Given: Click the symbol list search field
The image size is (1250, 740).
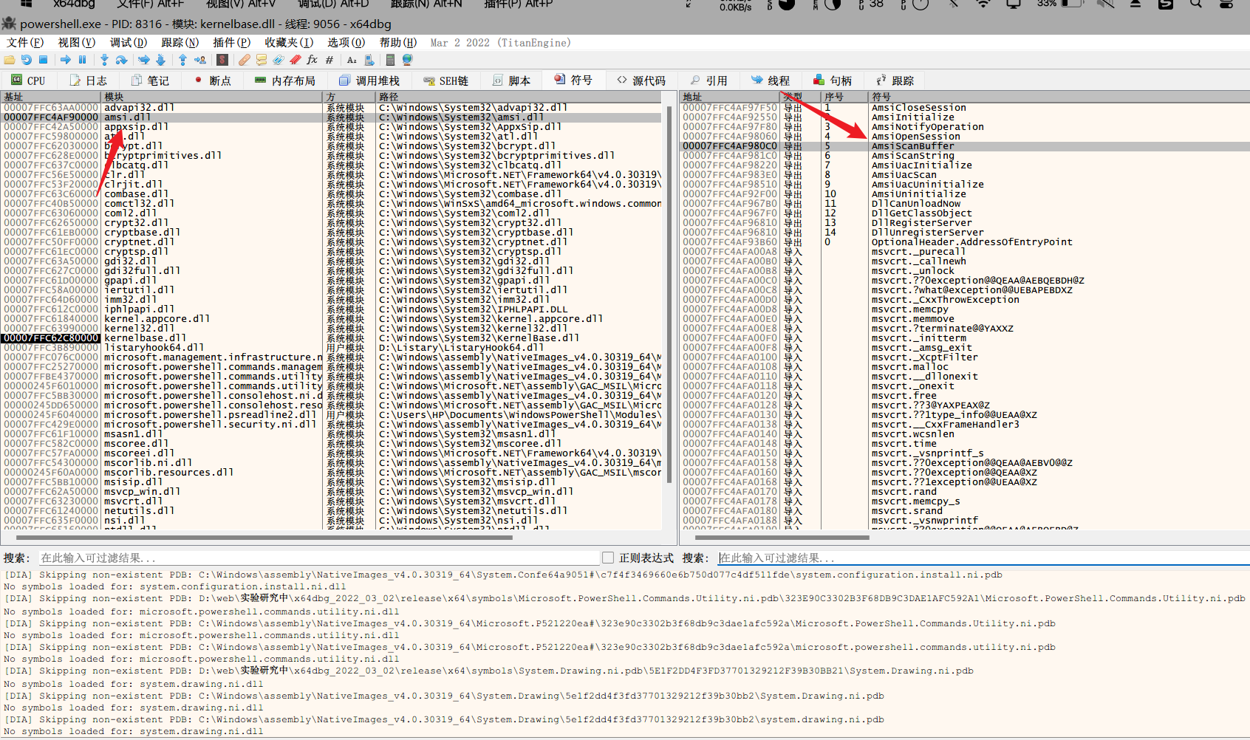Looking at the screenshot, I should (x=983, y=558).
